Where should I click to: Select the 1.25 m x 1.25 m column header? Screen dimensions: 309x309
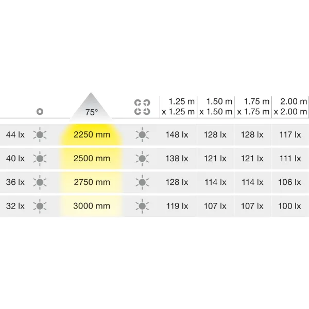(178, 107)
